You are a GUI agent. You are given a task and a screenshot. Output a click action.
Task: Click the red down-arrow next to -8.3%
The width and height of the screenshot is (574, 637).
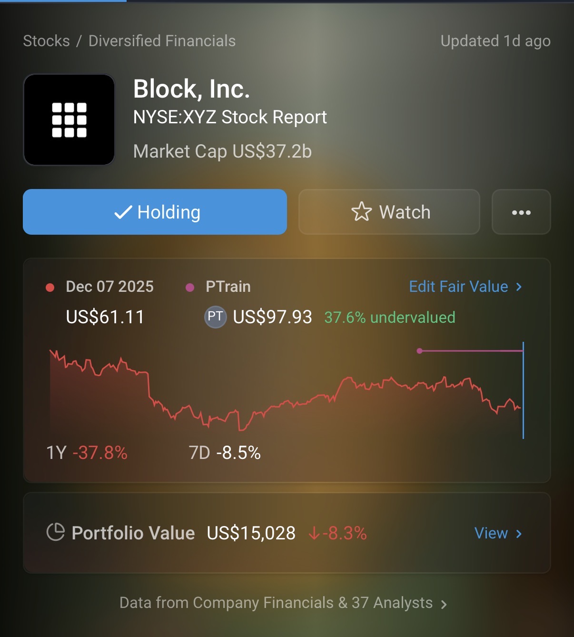coord(314,533)
